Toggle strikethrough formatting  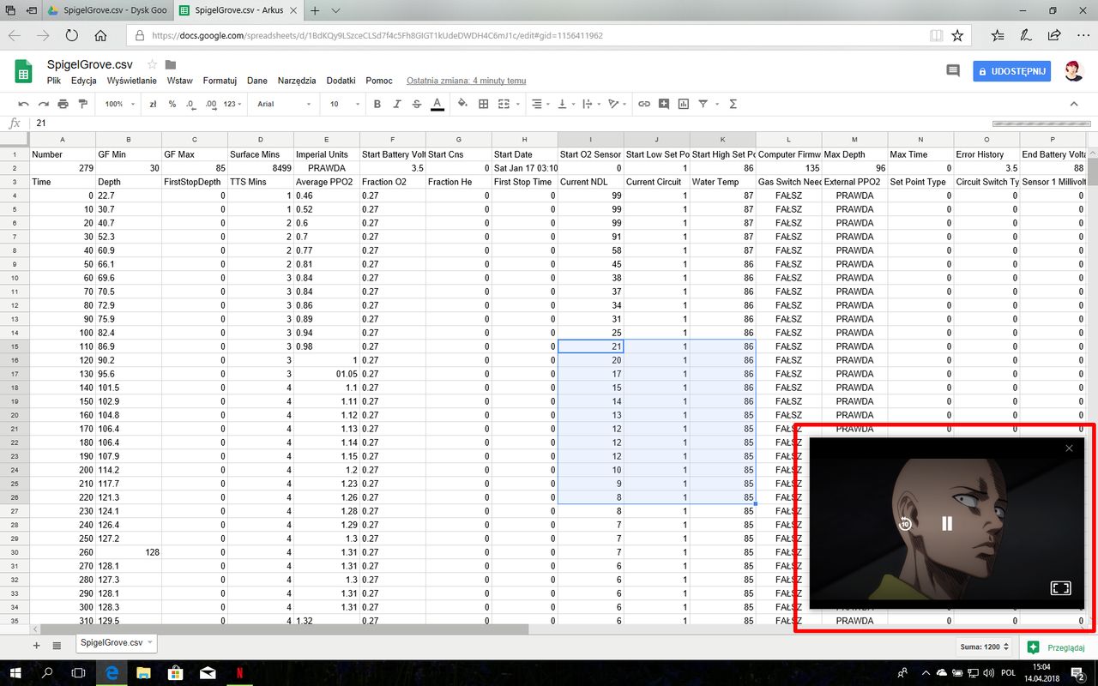pos(417,104)
